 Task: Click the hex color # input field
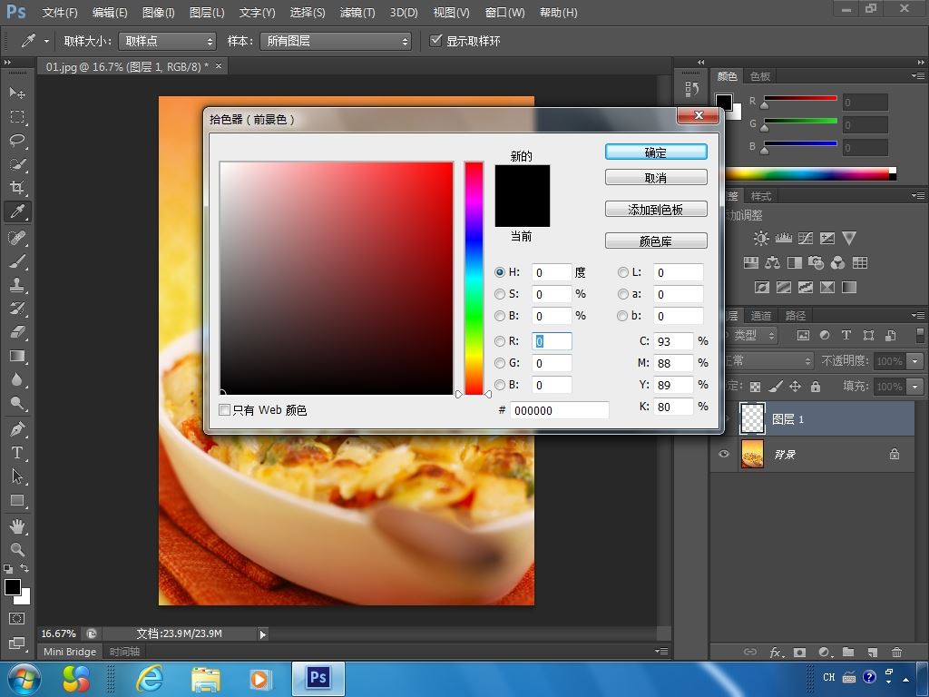tap(559, 410)
